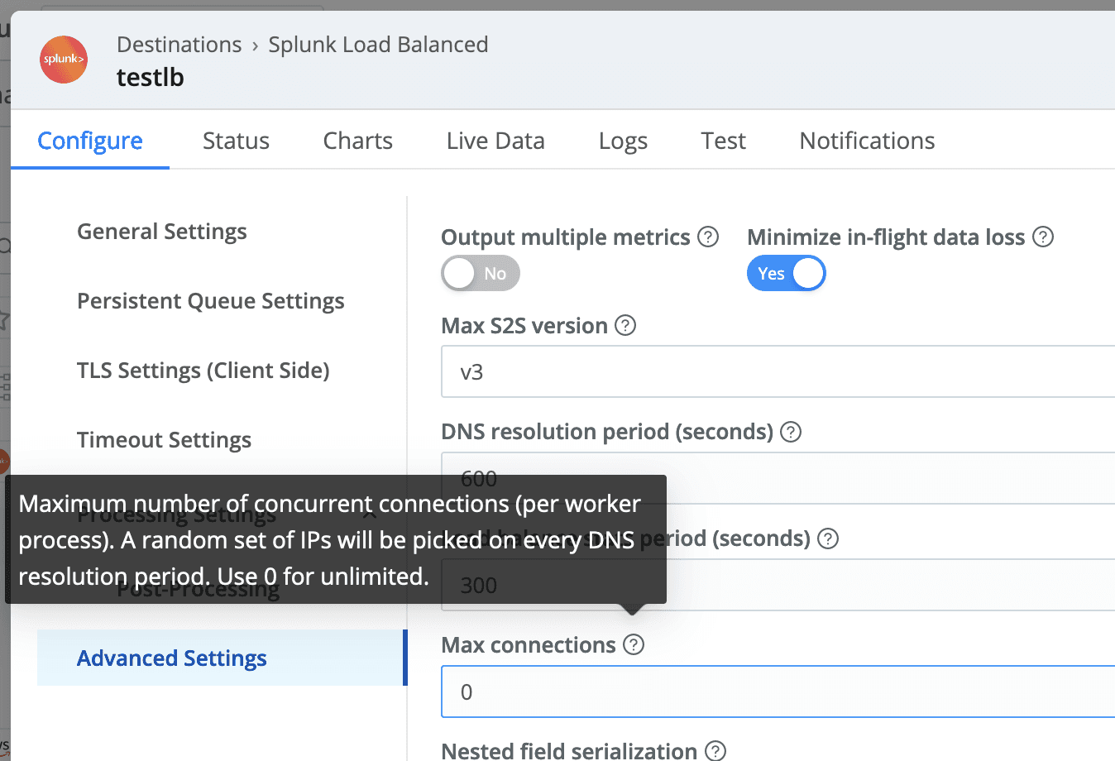This screenshot has width=1115, height=761.
Task: Click help icon beside the partially hidden period (seconds) label
Action: (x=828, y=539)
